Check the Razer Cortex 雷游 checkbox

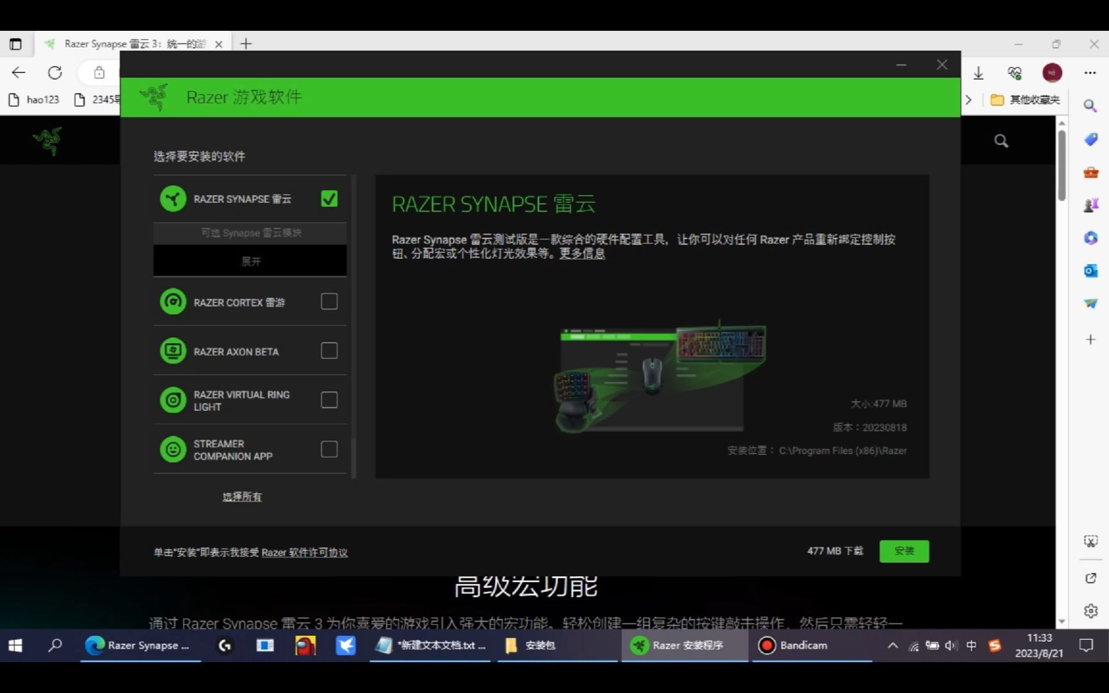click(x=329, y=302)
